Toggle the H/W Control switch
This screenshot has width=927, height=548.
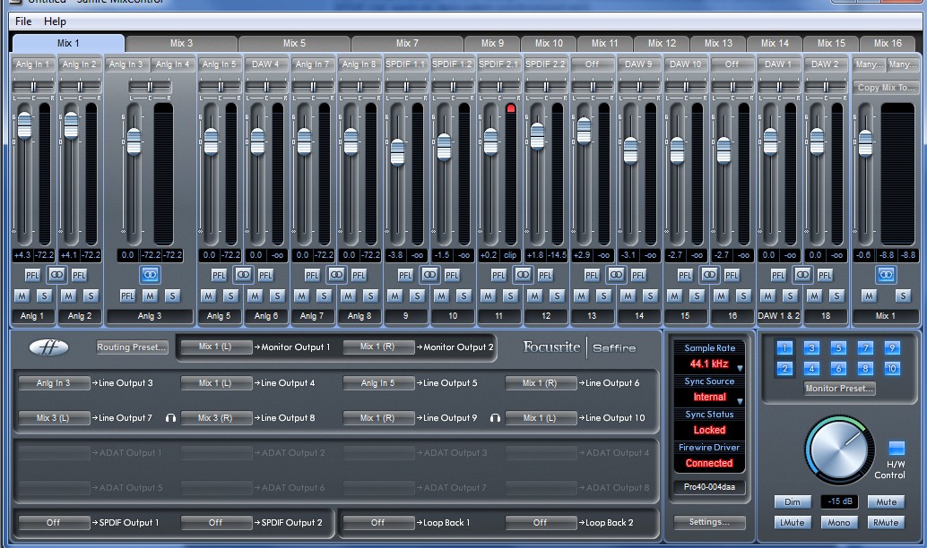tap(897, 449)
